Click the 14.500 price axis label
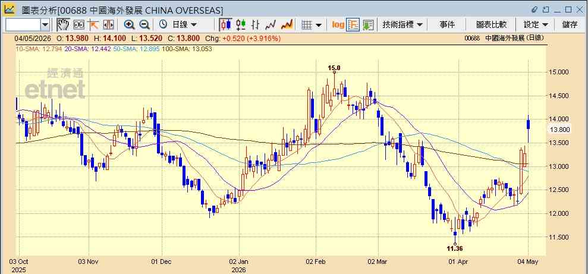The width and height of the screenshot is (588, 274). (x=559, y=96)
